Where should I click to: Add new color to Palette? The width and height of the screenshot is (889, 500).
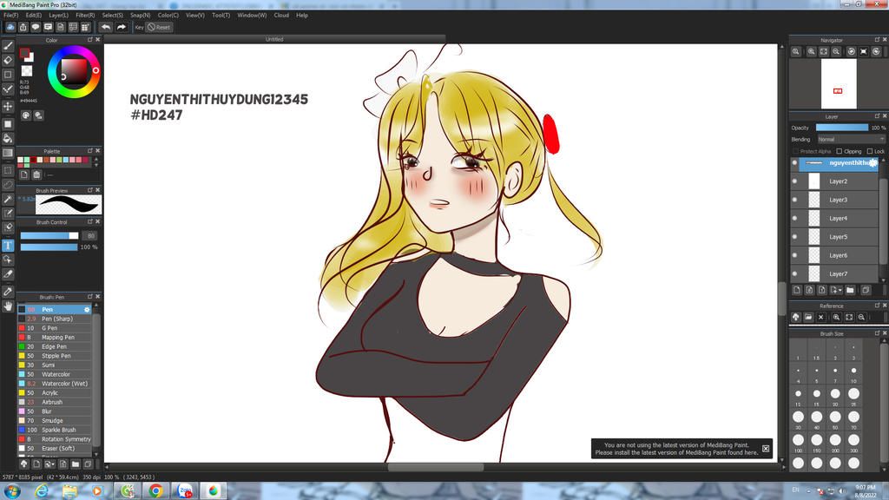(23, 174)
